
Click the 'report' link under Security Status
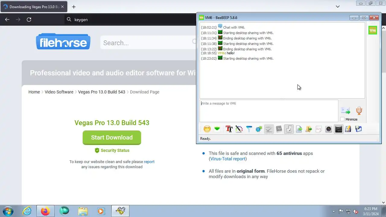coord(149,162)
